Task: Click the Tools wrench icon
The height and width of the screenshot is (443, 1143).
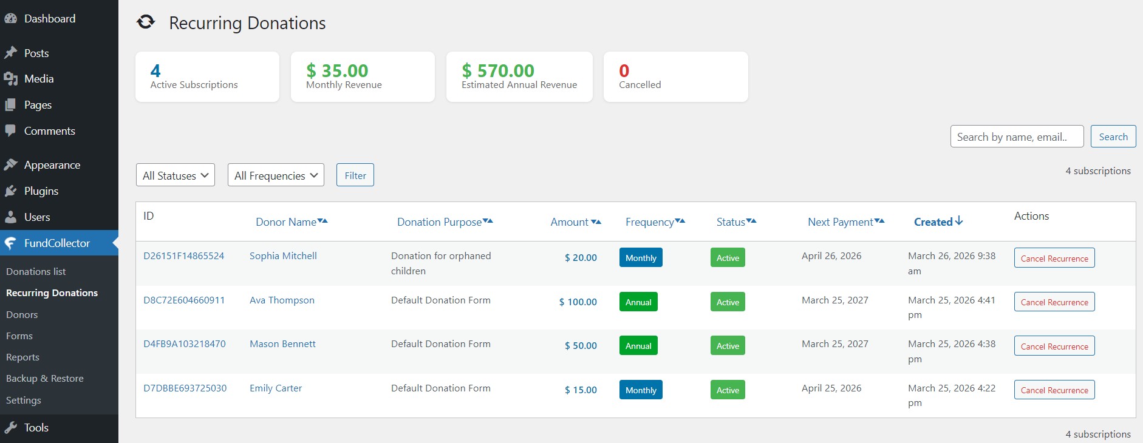Action: [x=10, y=427]
